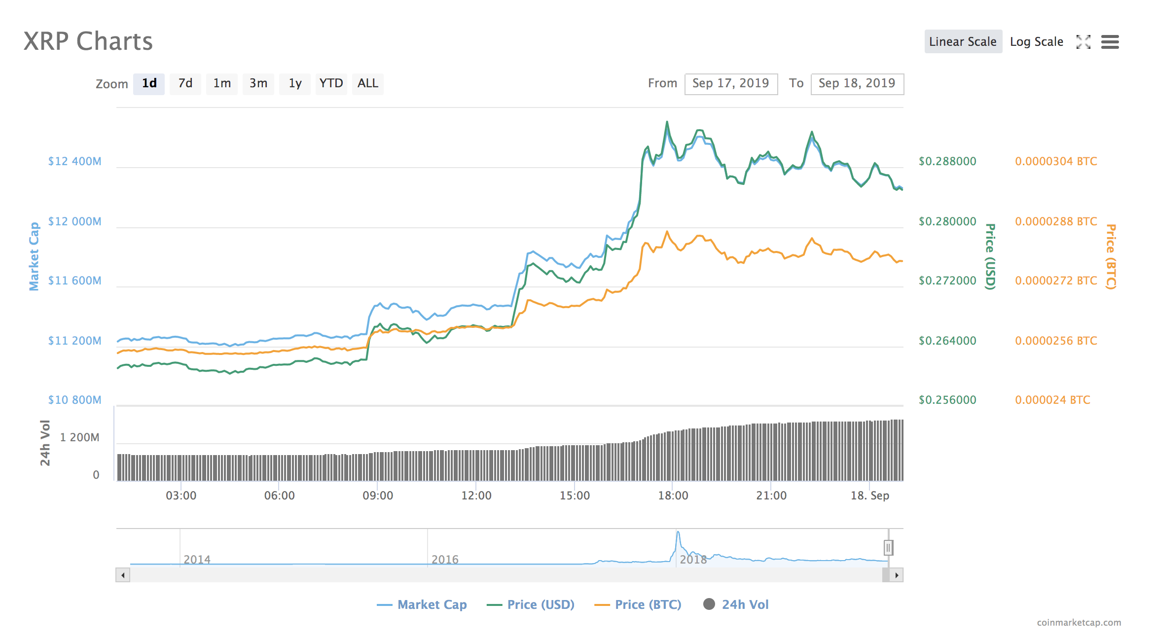The height and width of the screenshot is (637, 1155).
Task: Click the From date field
Action: pyautogui.click(x=731, y=83)
